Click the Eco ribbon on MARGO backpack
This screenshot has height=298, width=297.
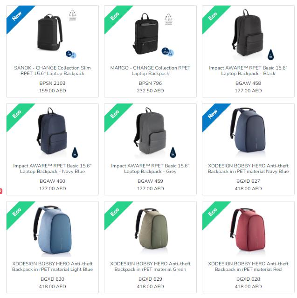(117, 18)
